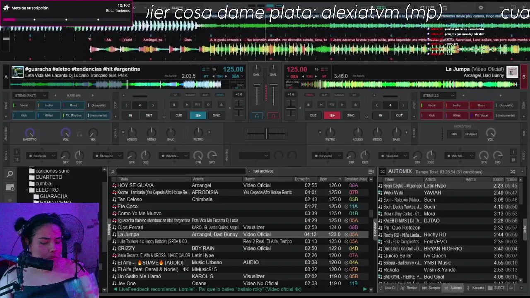Halve deck B loop length arrow
The height and width of the screenshot is (298, 530).
point(377,105)
